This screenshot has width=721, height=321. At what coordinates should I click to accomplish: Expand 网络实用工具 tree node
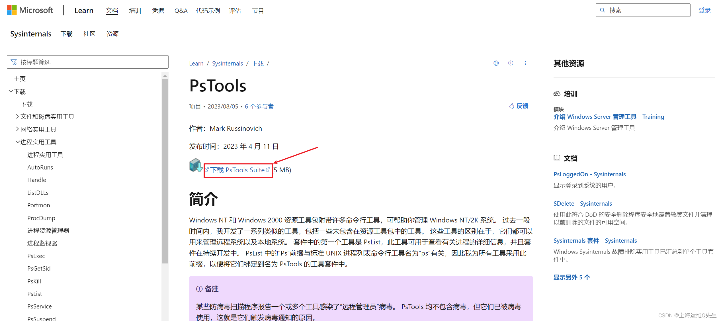point(17,129)
